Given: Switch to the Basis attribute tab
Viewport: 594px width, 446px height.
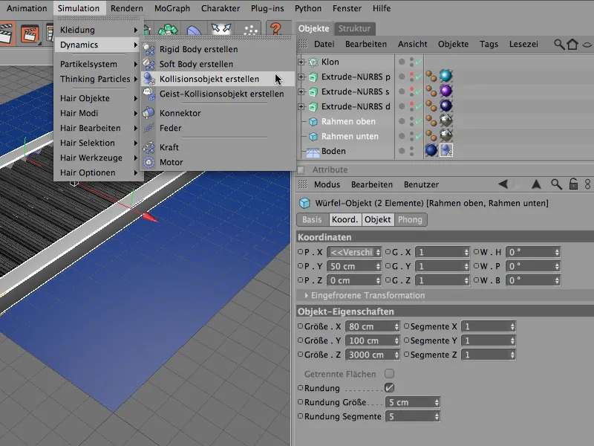Looking at the screenshot, I should coord(312,220).
